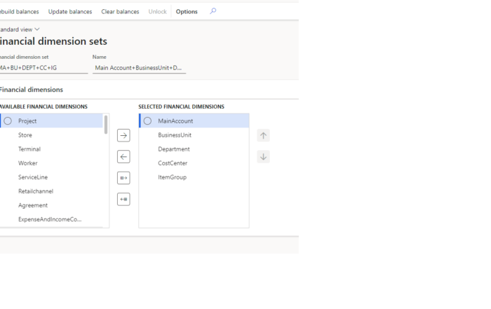Screen dimensions: 491x309
Task: Select MainAccount row in selected dimensions
Action: pos(194,121)
